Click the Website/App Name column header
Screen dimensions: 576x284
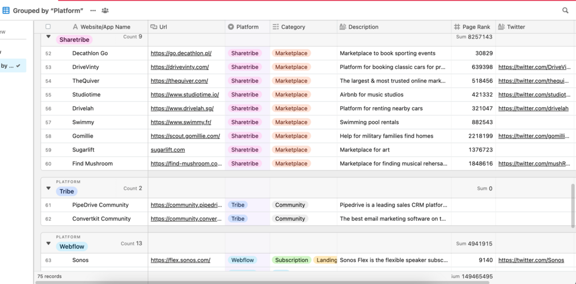coord(101,27)
